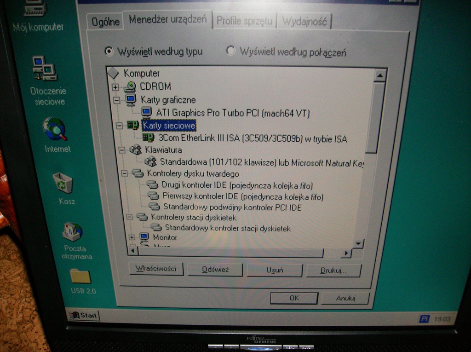The height and width of the screenshot is (352, 471).
Task: Click the device list scroll up arrow
Action: tap(380, 76)
